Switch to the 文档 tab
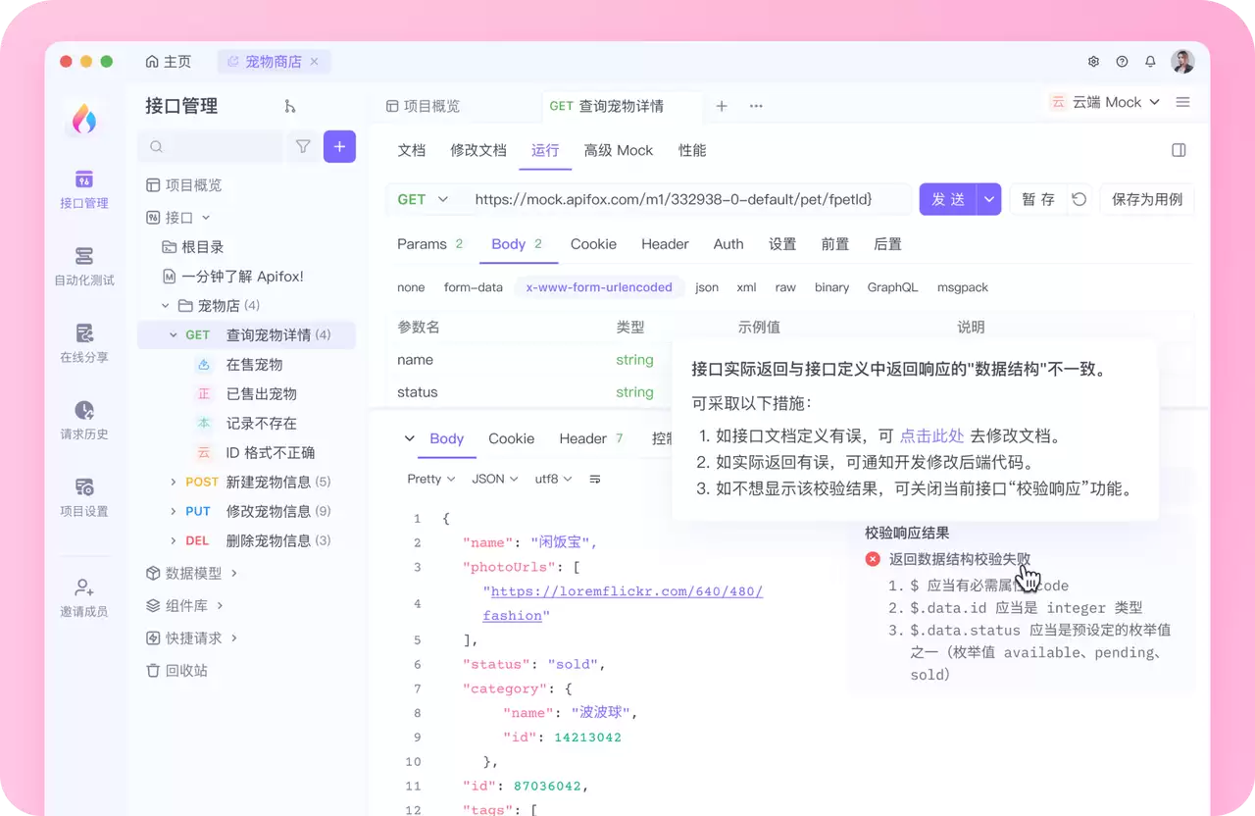 point(411,150)
